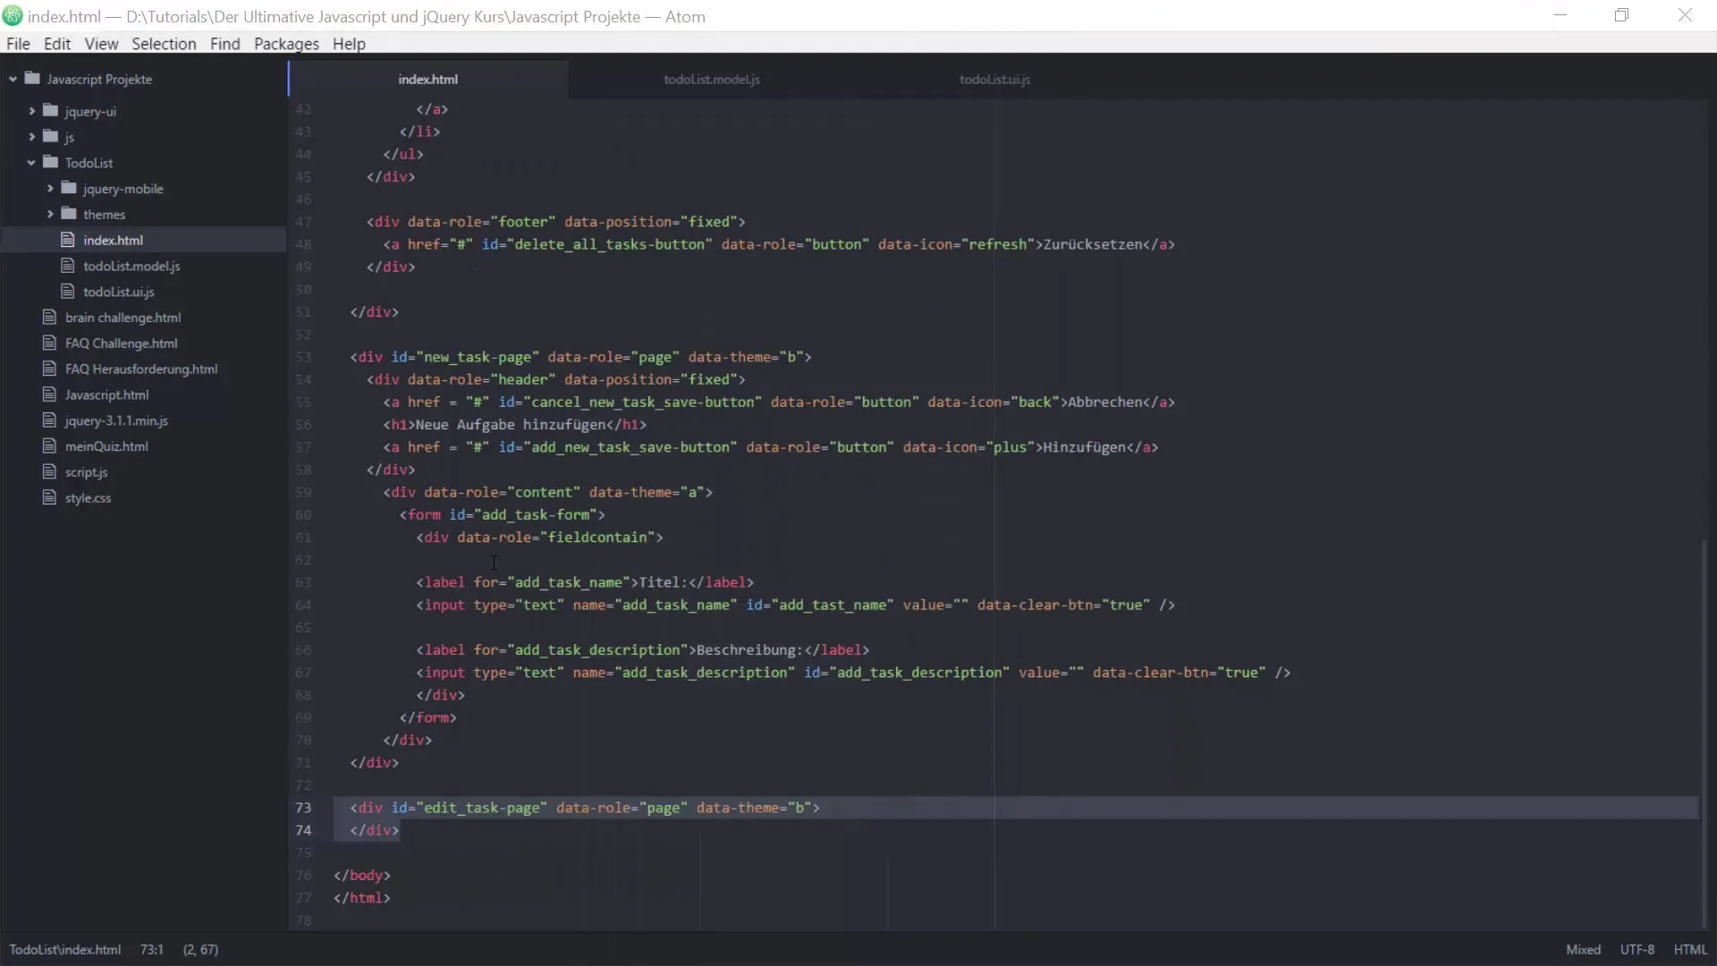
Task: Switch to the todoList.model.js tab
Action: click(712, 79)
